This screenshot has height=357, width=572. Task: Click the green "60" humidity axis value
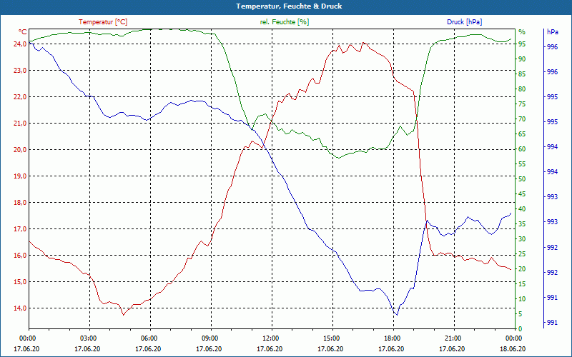(x=522, y=149)
